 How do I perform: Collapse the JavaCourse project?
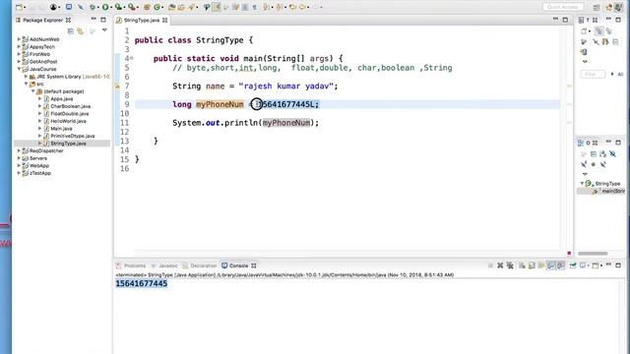point(19,69)
